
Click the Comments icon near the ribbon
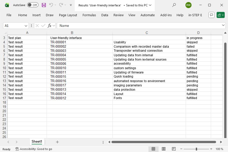(211, 15)
